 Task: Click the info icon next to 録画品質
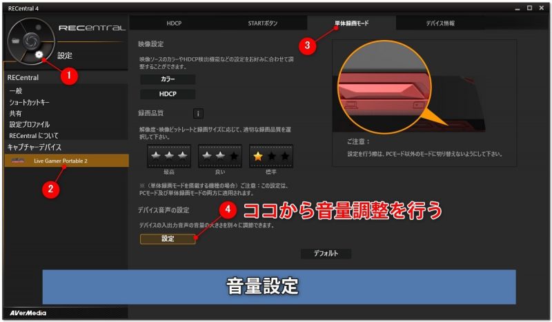198,113
